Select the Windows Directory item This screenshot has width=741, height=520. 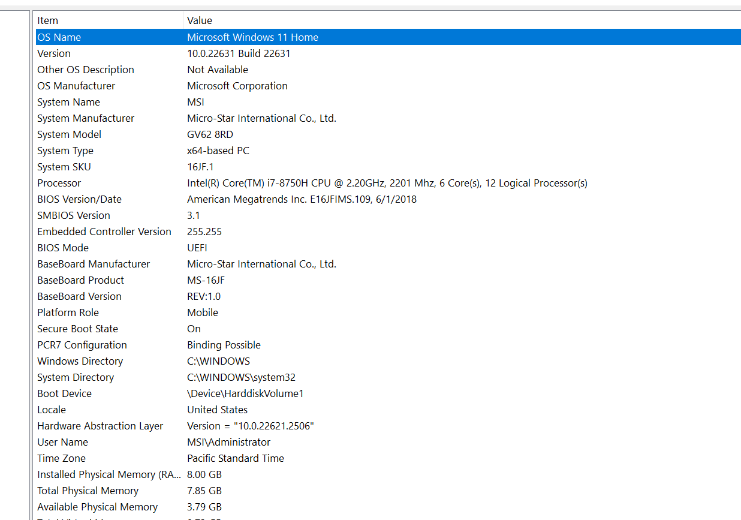80,361
